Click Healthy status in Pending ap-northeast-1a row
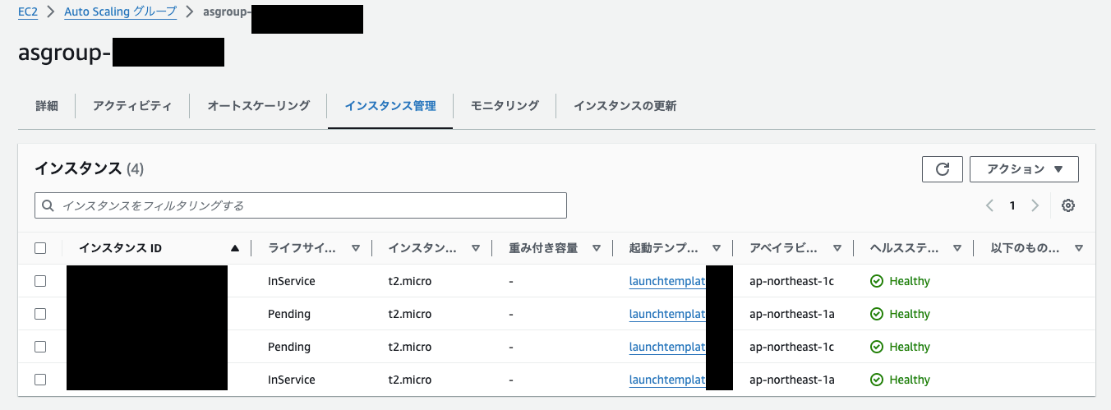This screenshot has width=1111, height=410. [901, 314]
